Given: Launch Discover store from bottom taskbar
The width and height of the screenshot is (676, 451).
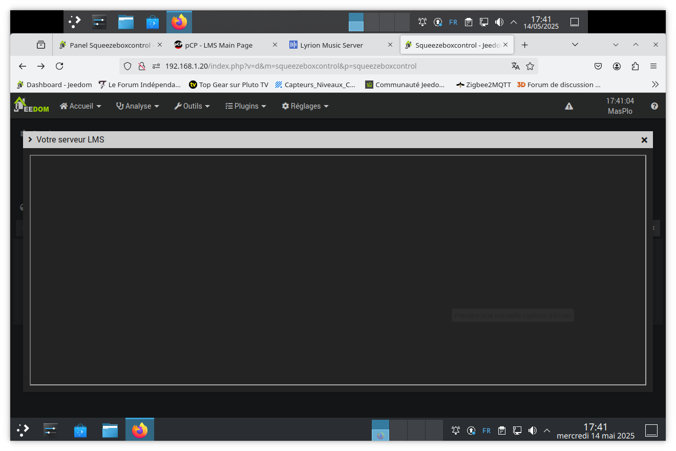Looking at the screenshot, I should (80, 430).
